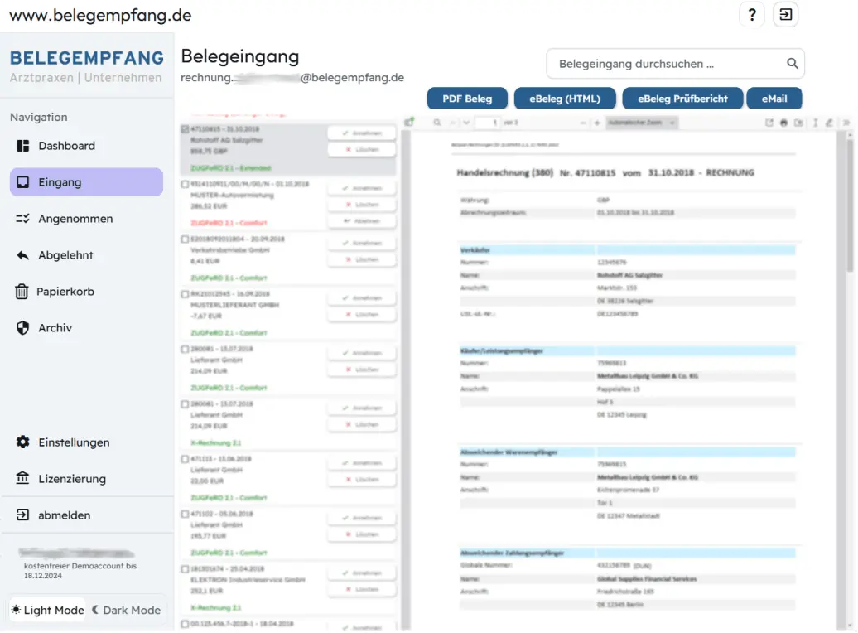Check the 214,09 EUR X-Rechnung invoice checkbox
The width and height of the screenshot is (858, 633).
click(185, 404)
